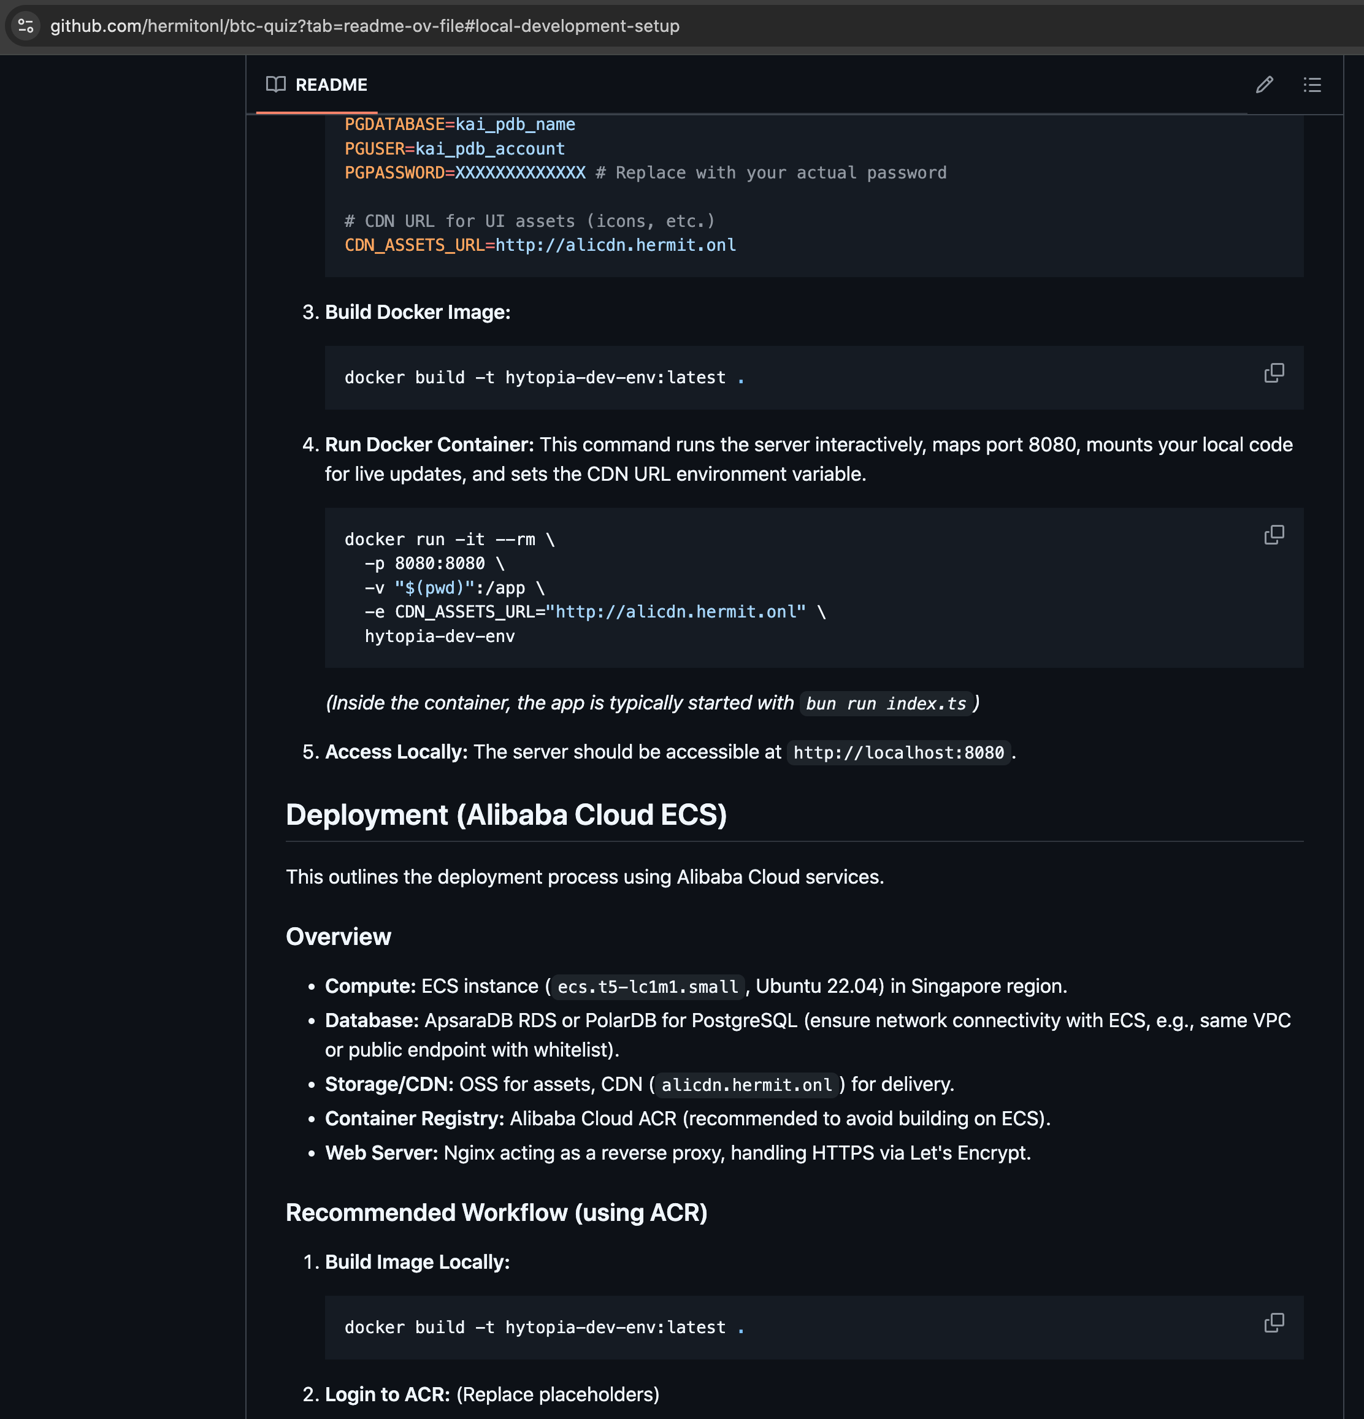Click the Compute bullet label
1364x1419 pixels.
pos(370,987)
